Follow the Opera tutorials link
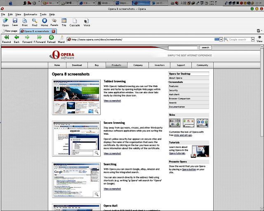The width and height of the screenshot is (264, 211). (177, 153)
